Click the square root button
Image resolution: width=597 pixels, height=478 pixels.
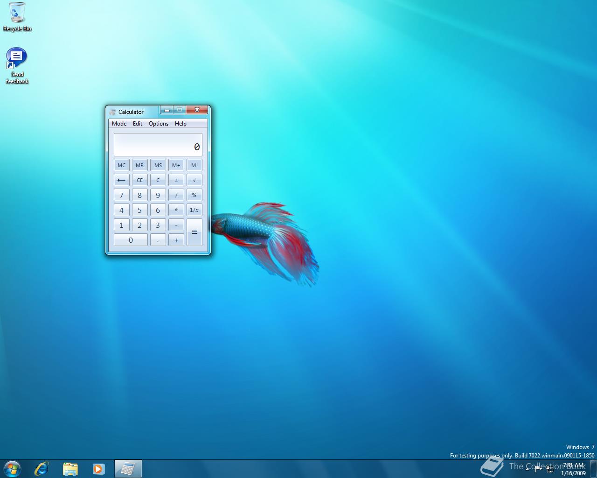194,180
